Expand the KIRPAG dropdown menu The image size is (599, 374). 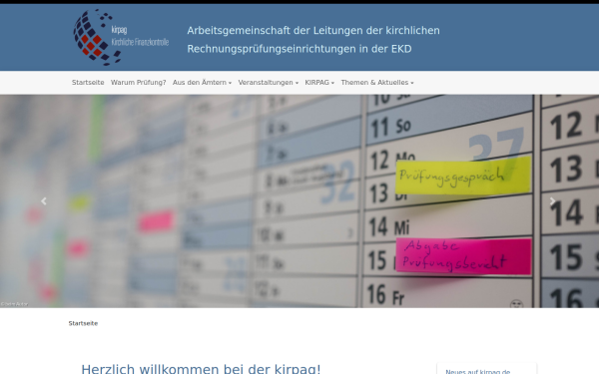(319, 83)
